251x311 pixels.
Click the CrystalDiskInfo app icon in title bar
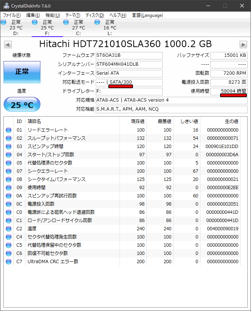click(x=6, y=6)
